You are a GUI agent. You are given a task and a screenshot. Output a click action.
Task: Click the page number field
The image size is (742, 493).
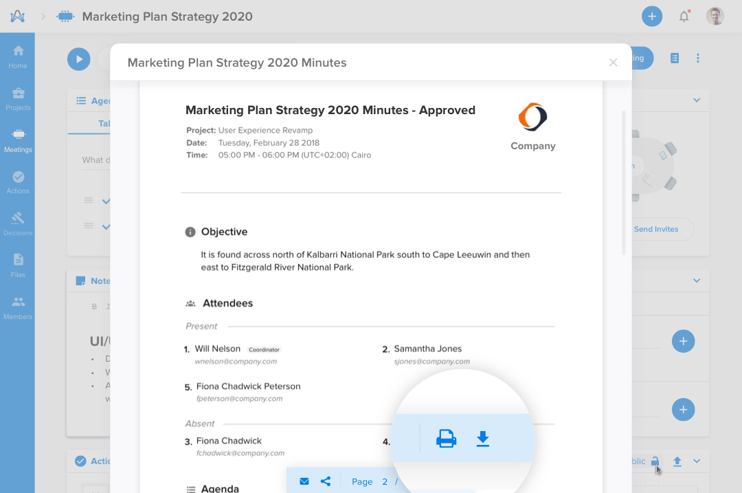(x=385, y=481)
